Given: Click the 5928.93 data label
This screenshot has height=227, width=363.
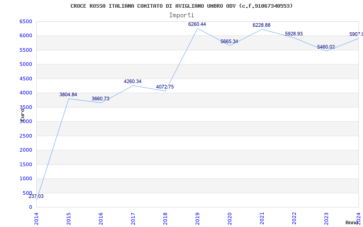Looking at the screenshot, I should point(294,34).
